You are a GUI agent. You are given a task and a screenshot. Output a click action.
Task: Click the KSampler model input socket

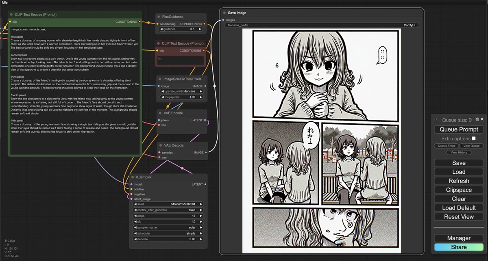pos(131,184)
